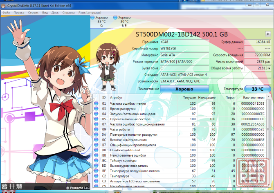Select row Аппаратное ECC-восстановление
Screen dimensions: 274x193
click(x=180, y=181)
